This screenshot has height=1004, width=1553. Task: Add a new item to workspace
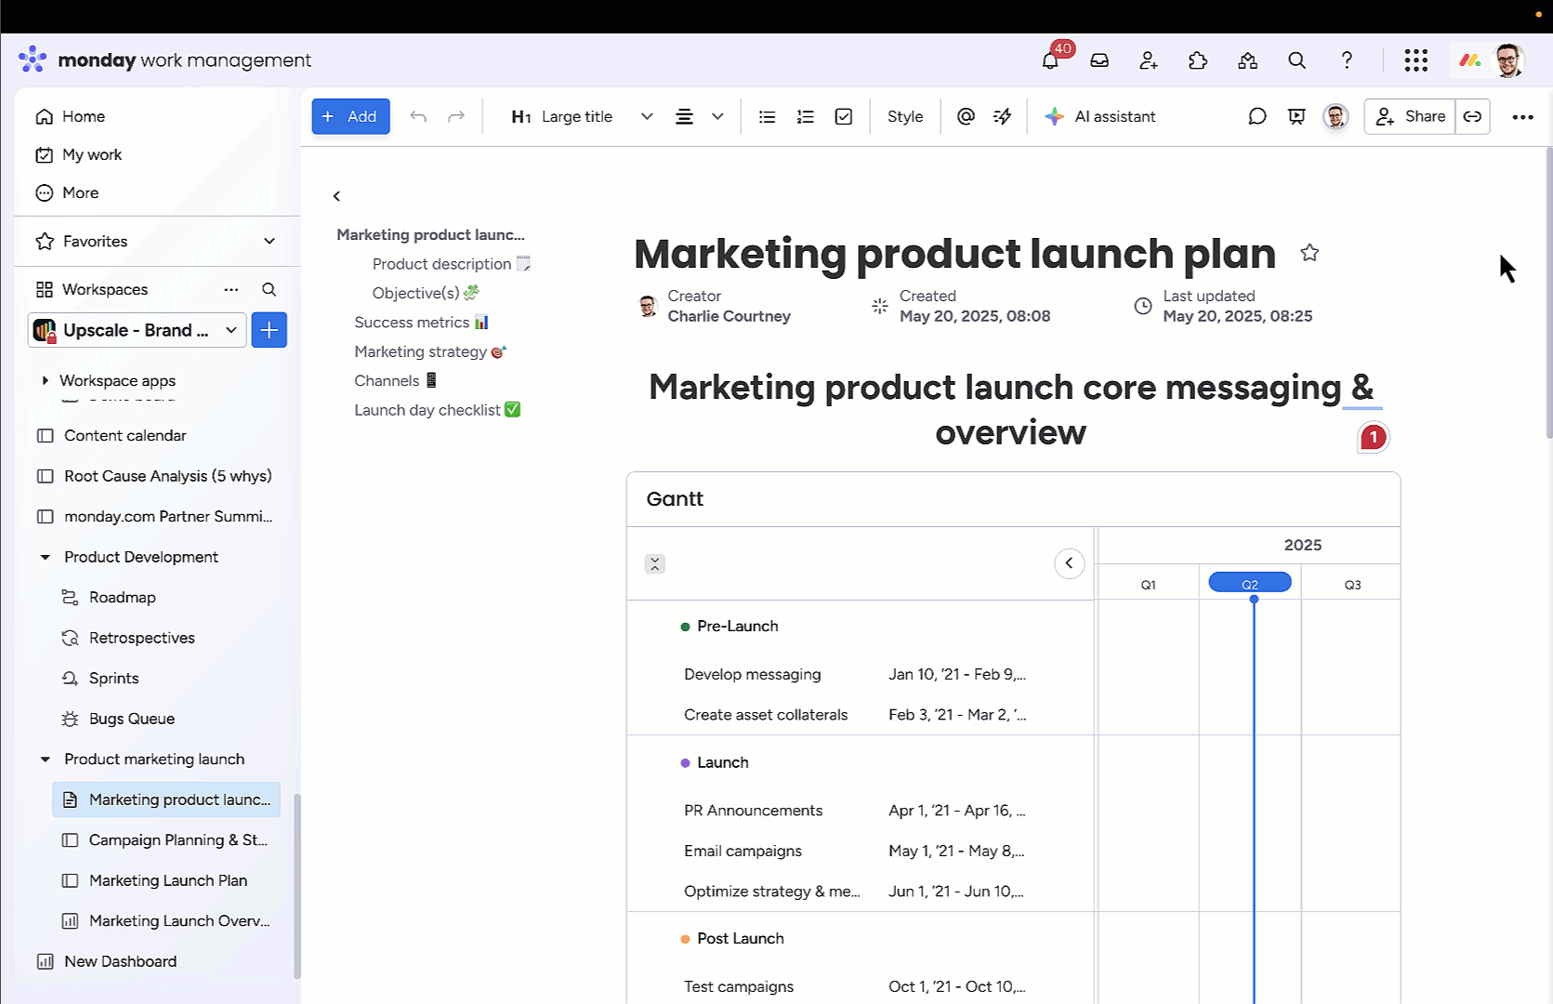point(269,330)
